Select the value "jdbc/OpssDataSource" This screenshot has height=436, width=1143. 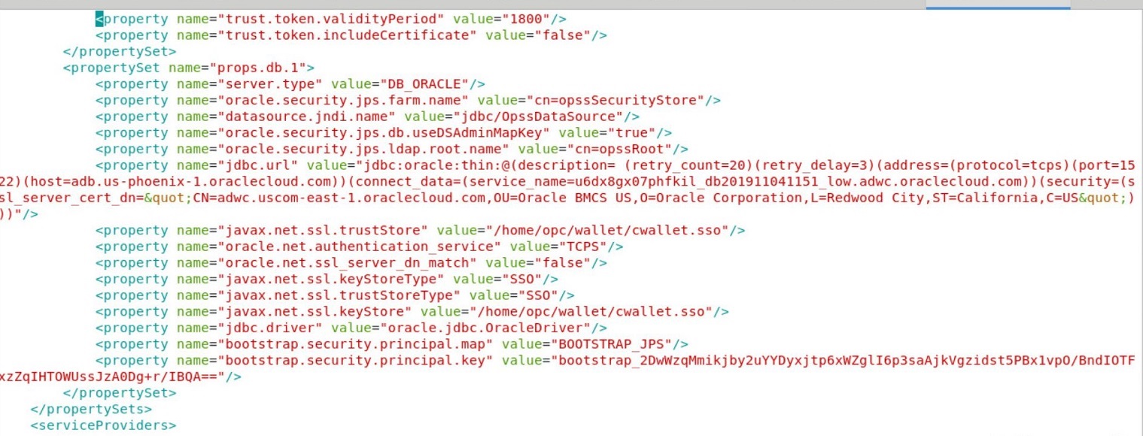pyautogui.click(x=540, y=117)
